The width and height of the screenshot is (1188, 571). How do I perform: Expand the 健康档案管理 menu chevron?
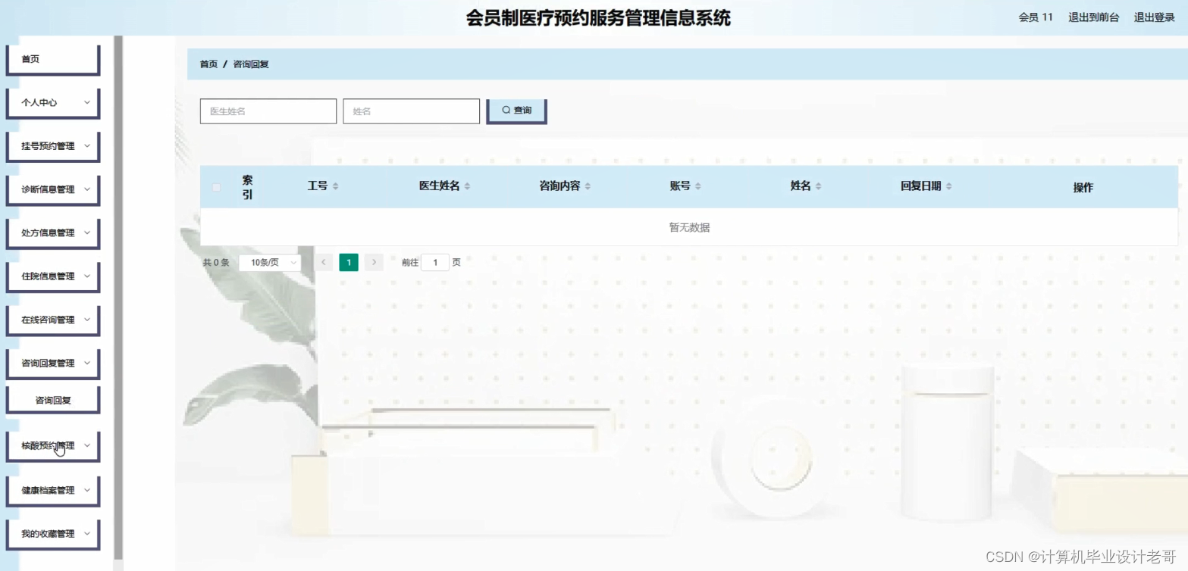86,490
